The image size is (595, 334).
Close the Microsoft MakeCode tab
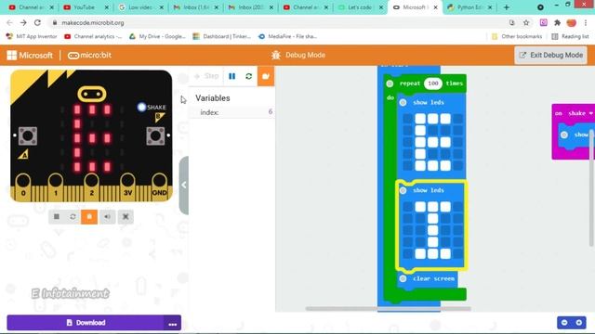pyautogui.click(x=436, y=7)
